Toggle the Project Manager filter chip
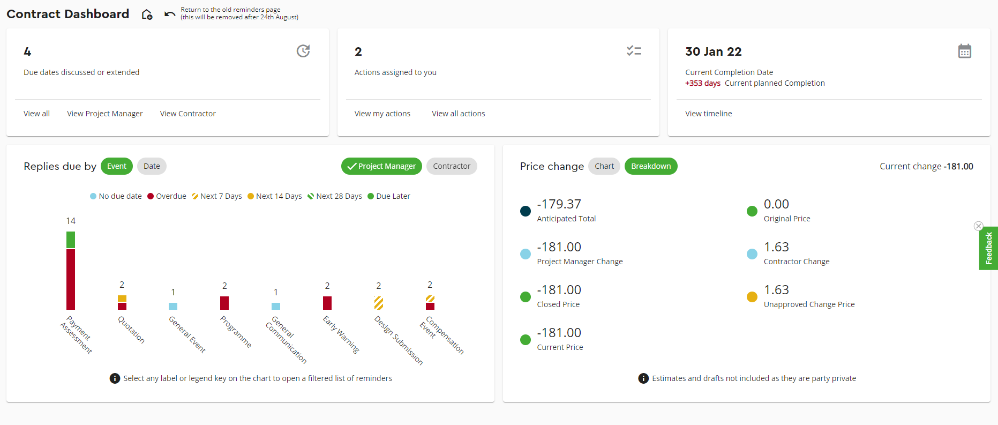 pos(381,166)
